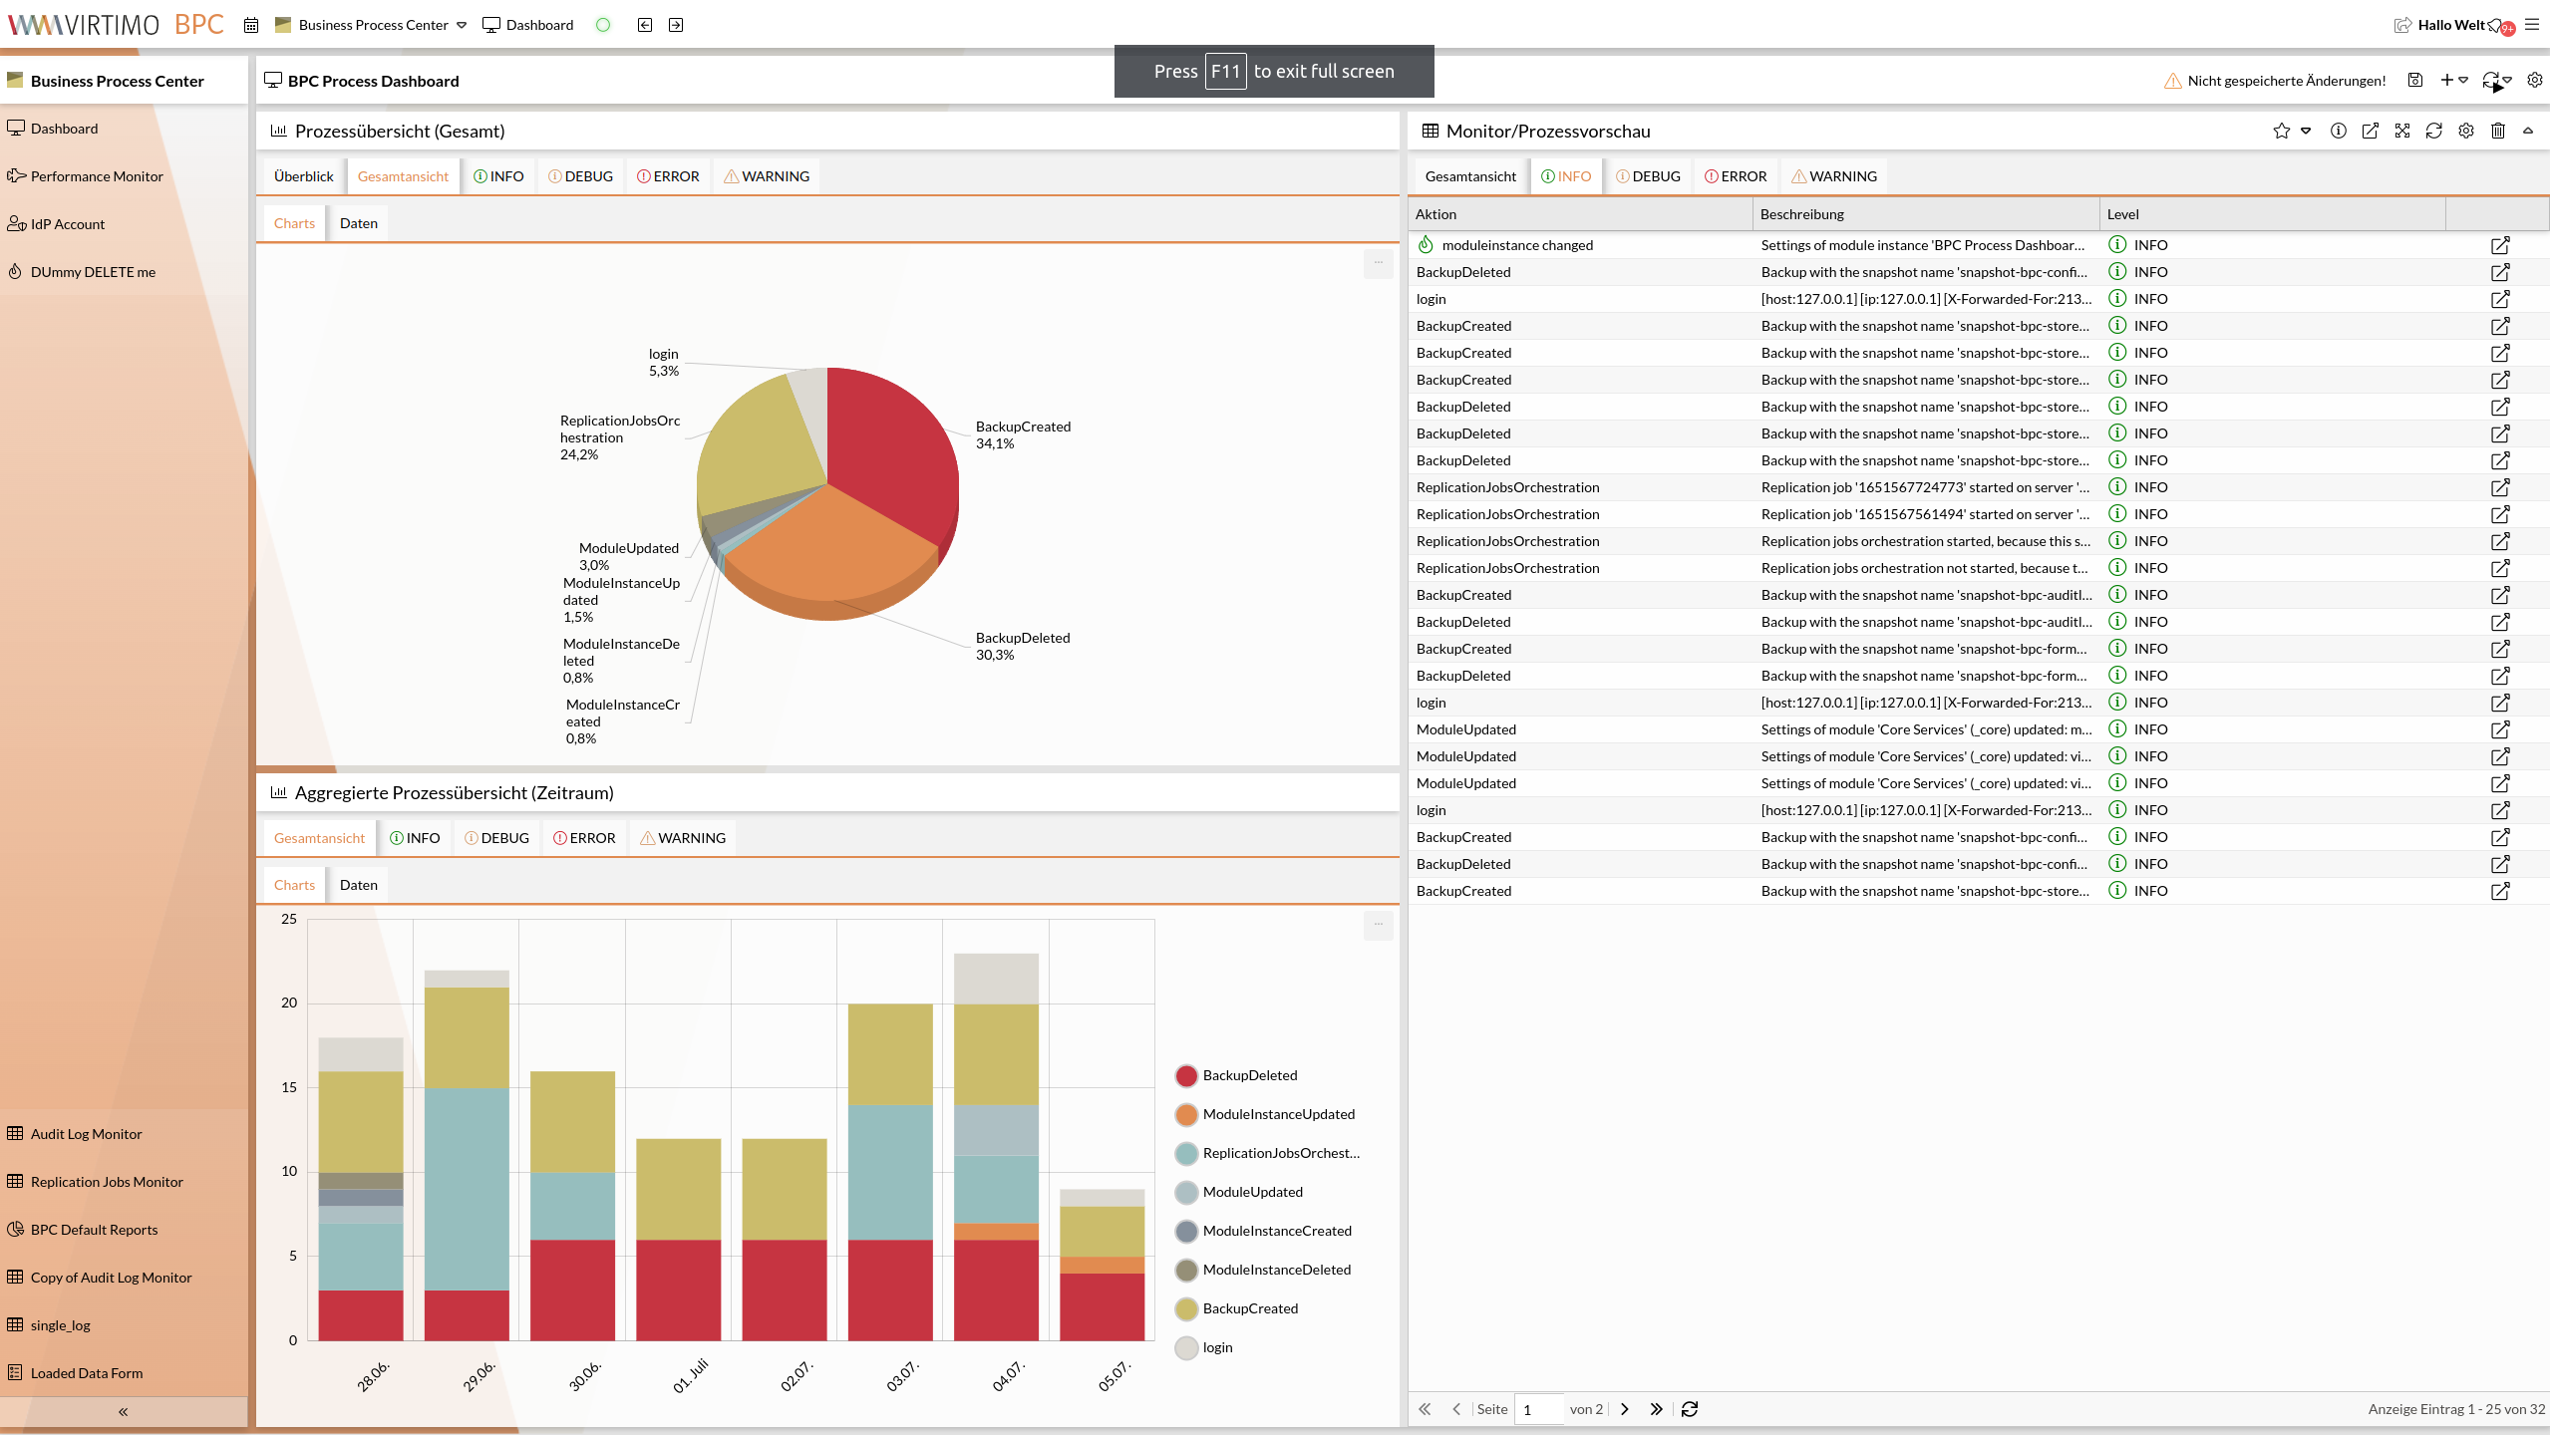Open the Business Process Center dropdown

461,25
